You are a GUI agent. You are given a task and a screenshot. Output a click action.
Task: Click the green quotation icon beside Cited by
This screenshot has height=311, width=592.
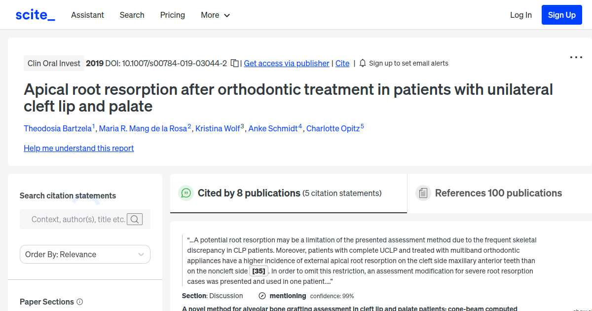pyautogui.click(x=186, y=193)
